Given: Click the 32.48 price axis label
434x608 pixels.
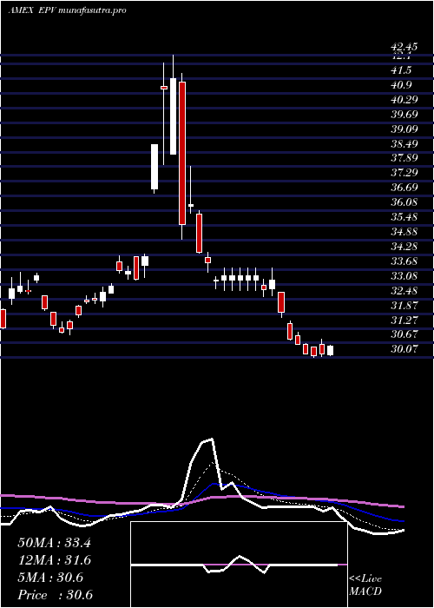Looking at the screenshot, I should pos(404,291).
